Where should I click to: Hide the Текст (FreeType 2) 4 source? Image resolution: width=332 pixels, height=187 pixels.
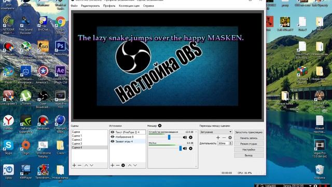coord(113,132)
